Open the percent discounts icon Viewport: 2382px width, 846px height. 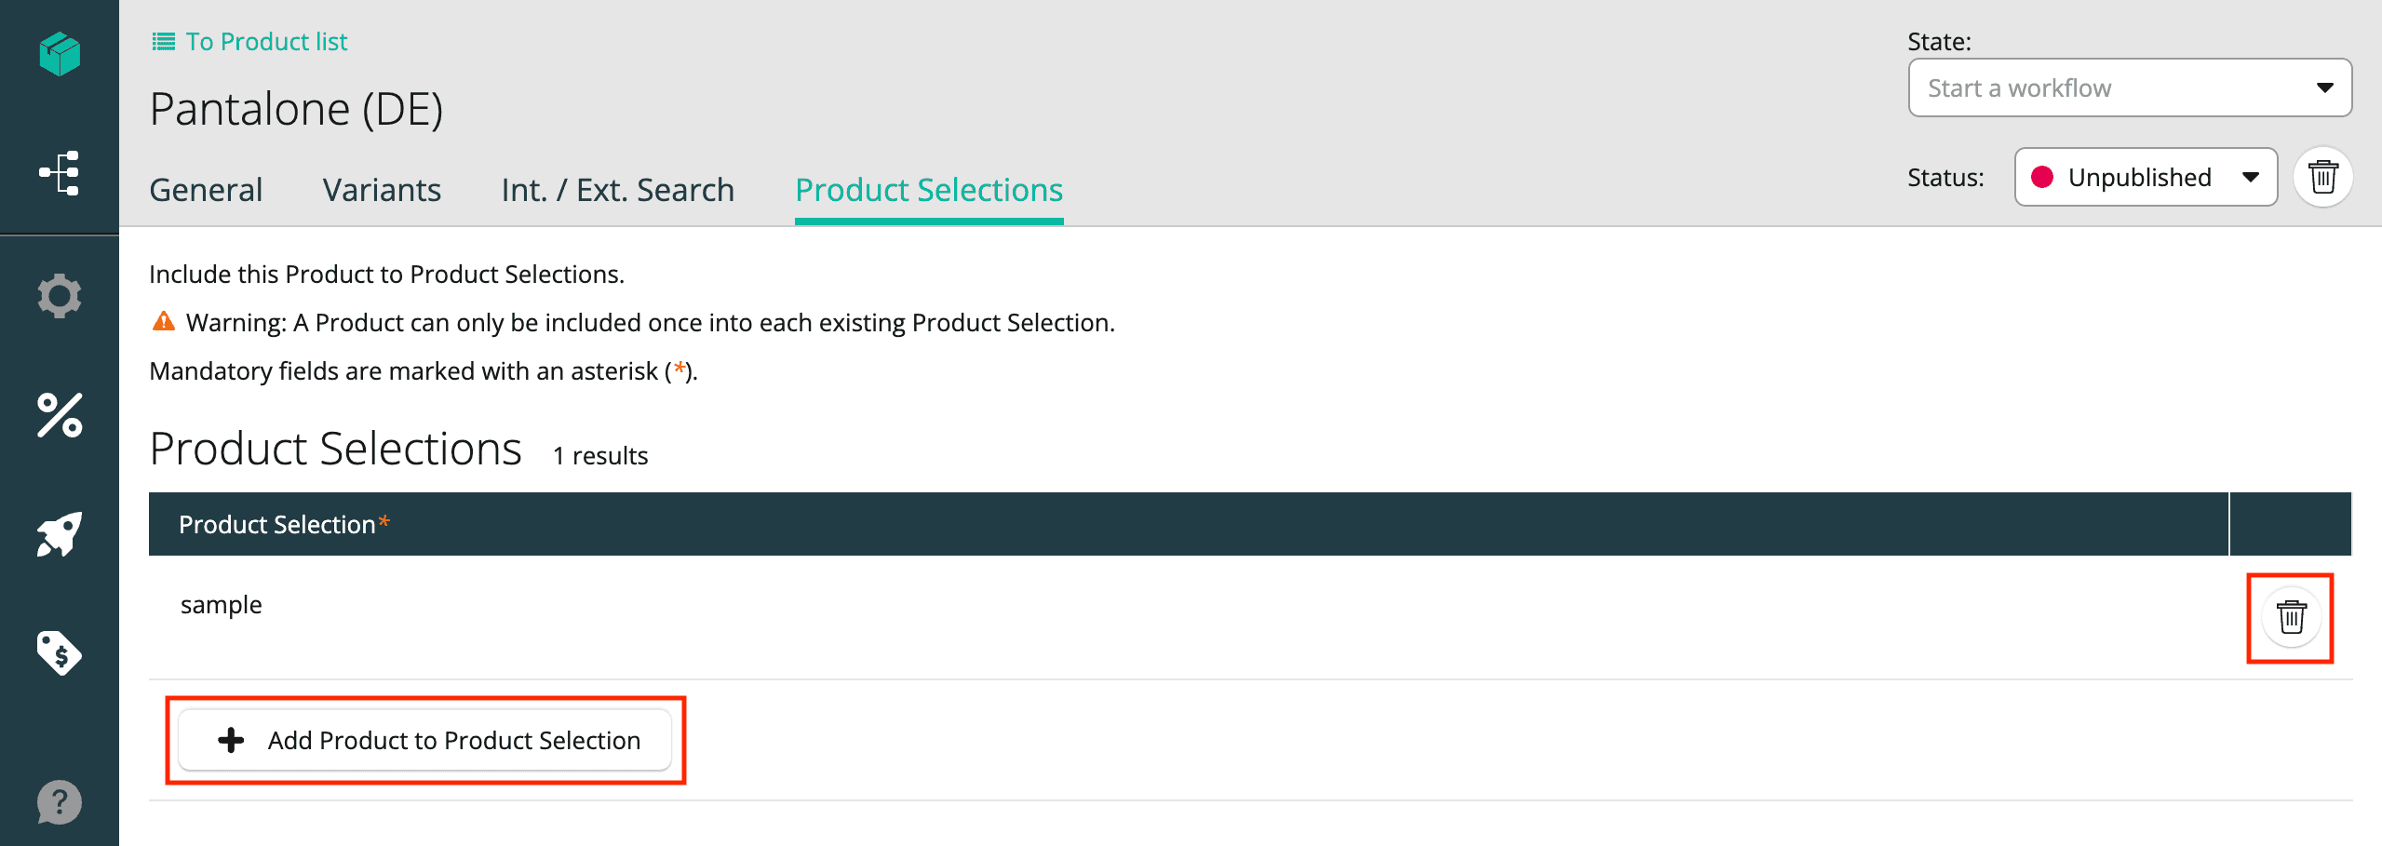(x=60, y=415)
